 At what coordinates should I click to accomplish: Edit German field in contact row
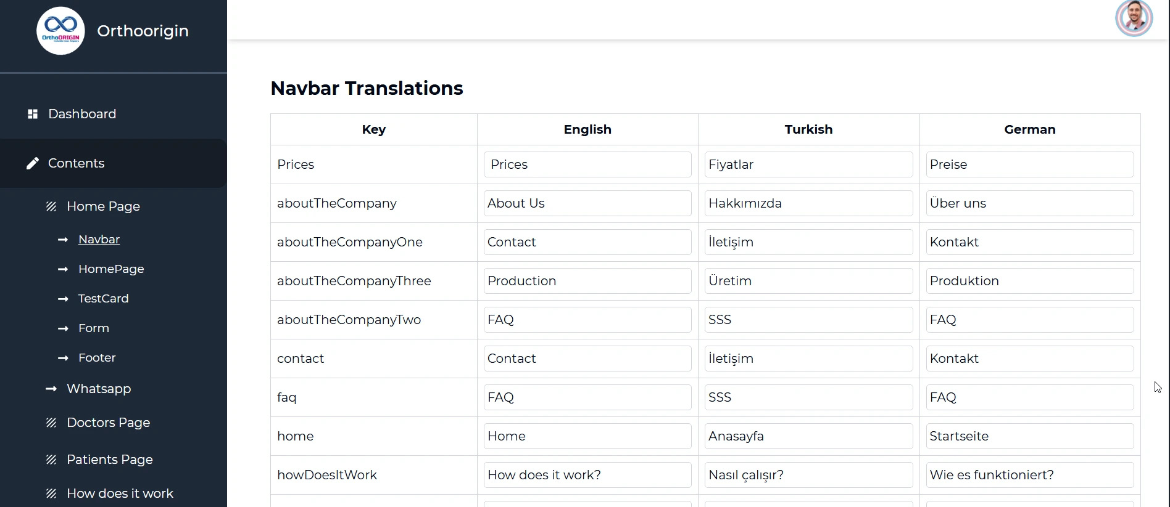coord(1030,359)
